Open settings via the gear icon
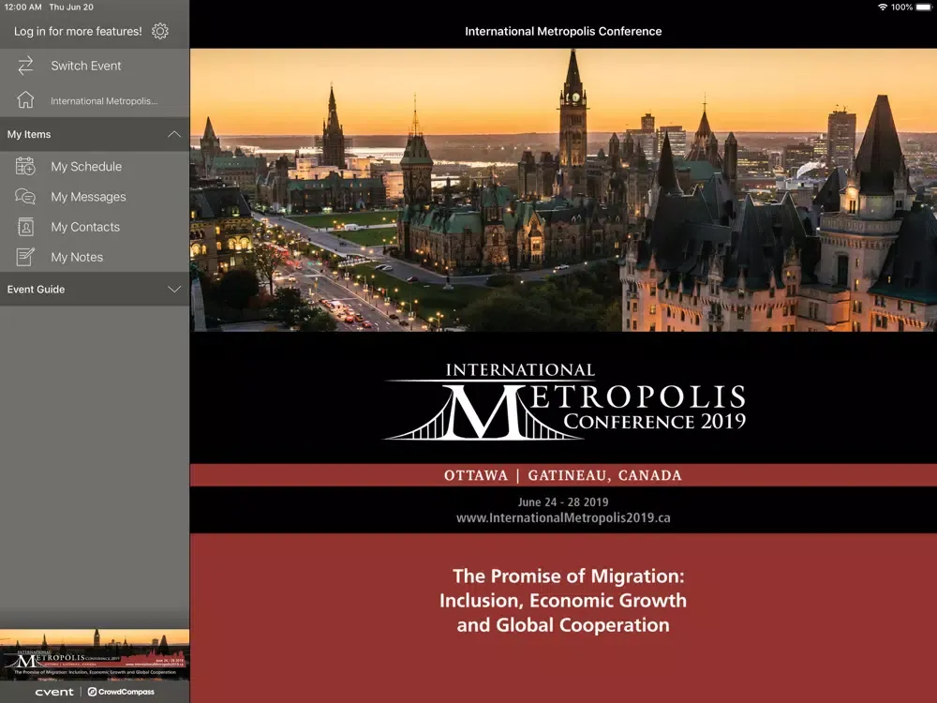The width and height of the screenshot is (937, 703). point(159,31)
